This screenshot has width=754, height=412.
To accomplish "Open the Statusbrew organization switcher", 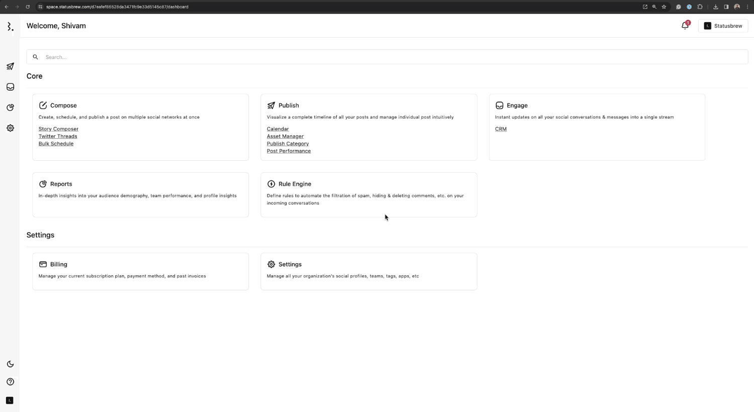I will point(723,26).
